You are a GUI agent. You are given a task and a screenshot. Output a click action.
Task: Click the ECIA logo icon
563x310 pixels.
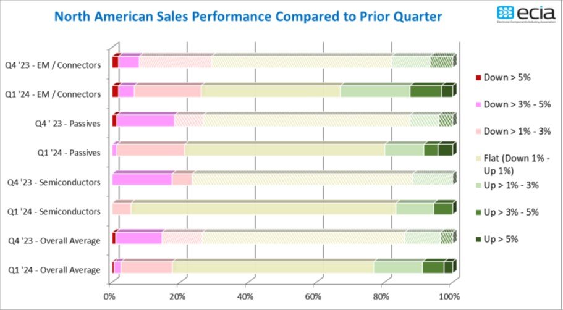pos(506,12)
